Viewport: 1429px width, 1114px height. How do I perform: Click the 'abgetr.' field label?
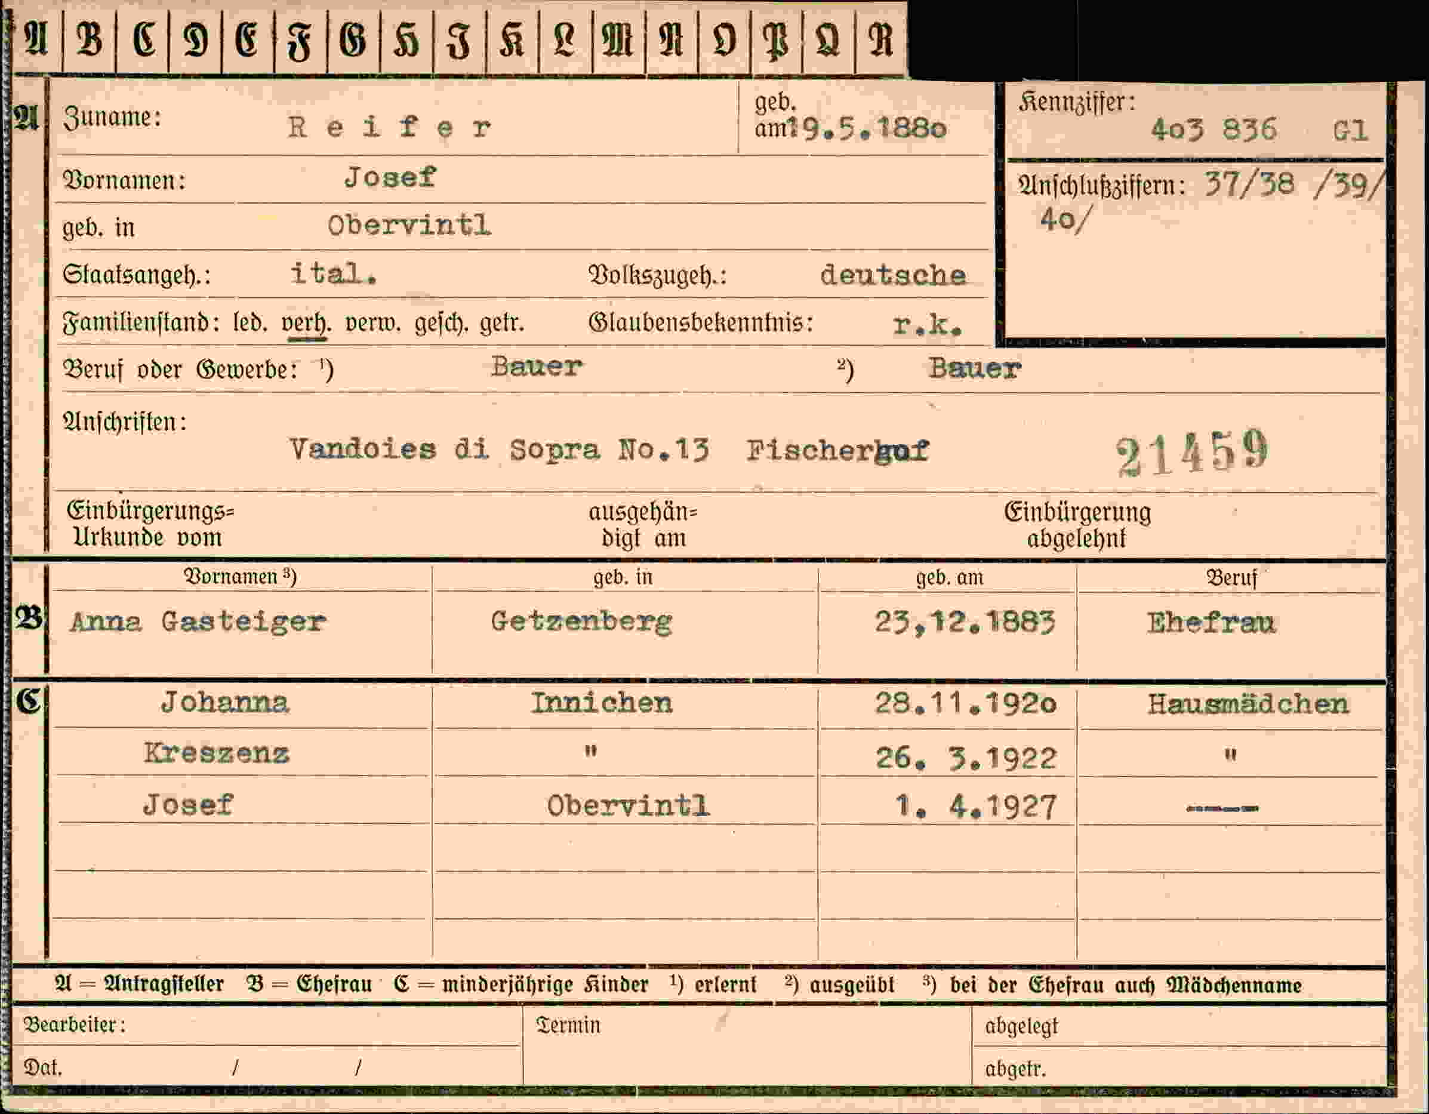1015,1069
